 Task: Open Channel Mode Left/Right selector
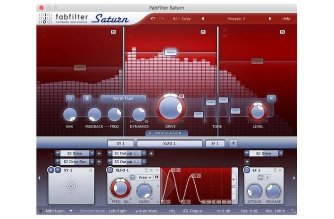(x=118, y=211)
